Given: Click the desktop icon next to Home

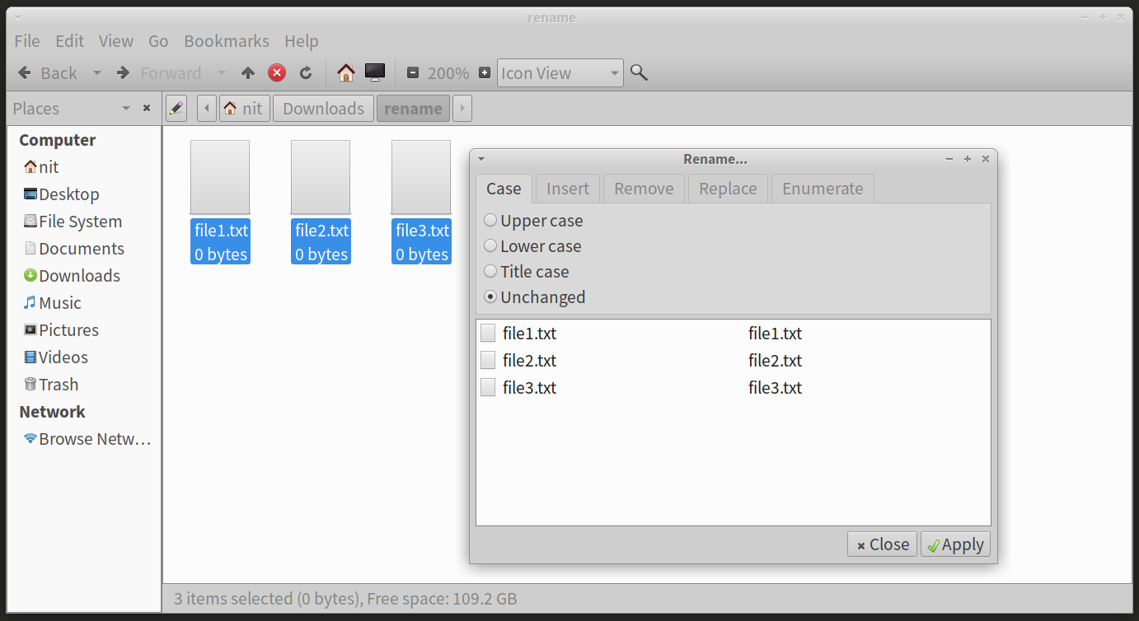Looking at the screenshot, I should [x=375, y=72].
